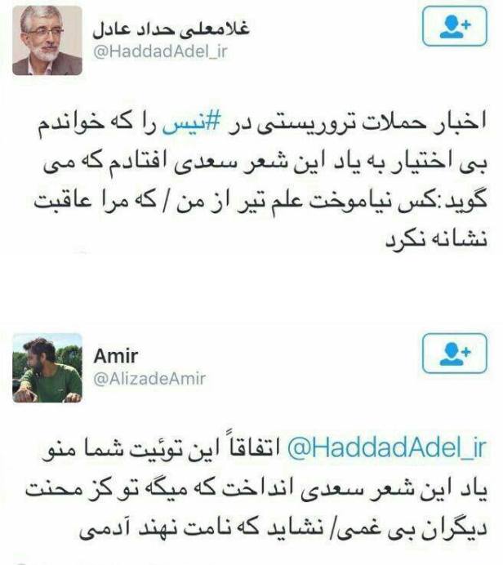Select the verse line گوید: کس نیاموخت علم تیر
The height and width of the screenshot is (565, 503).
tap(260, 202)
